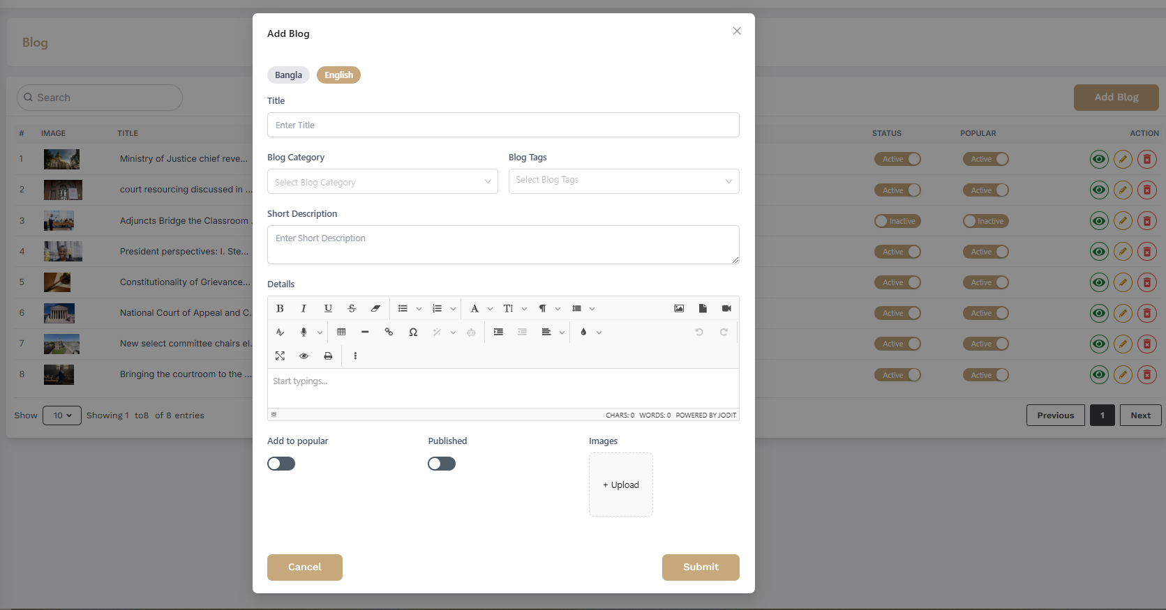This screenshot has width=1166, height=610.
Task: Select the English language tab
Action: click(338, 75)
